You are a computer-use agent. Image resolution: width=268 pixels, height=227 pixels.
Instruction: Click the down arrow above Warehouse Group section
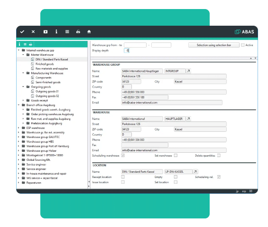(255, 58)
